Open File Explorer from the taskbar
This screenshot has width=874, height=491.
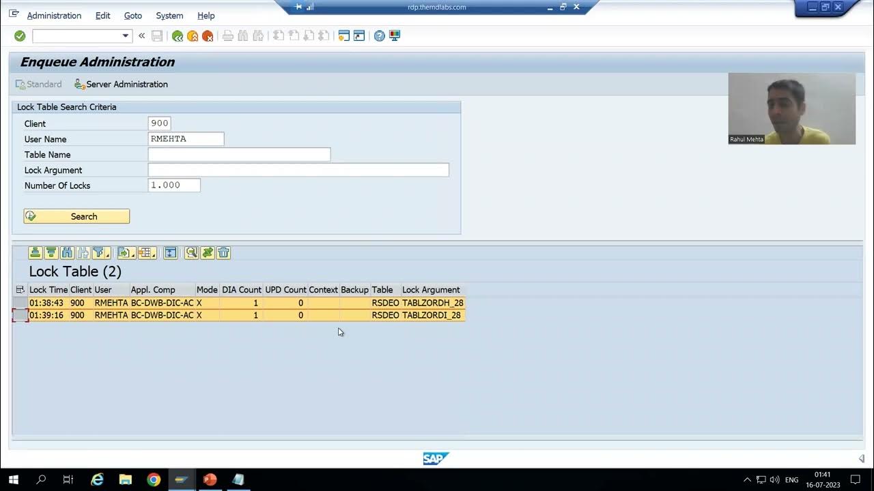pos(126,479)
